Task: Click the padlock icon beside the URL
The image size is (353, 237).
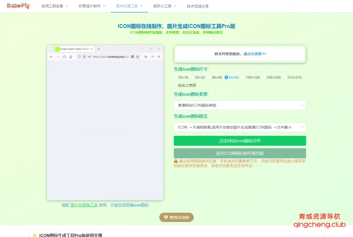Action: tap(84, 57)
